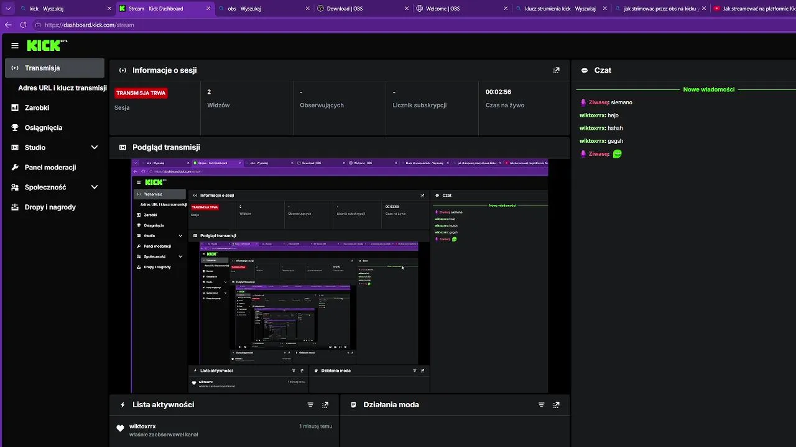Click the TRANSMISJA TRWA status badge
This screenshot has width=796, height=447.
pos(141,93)
